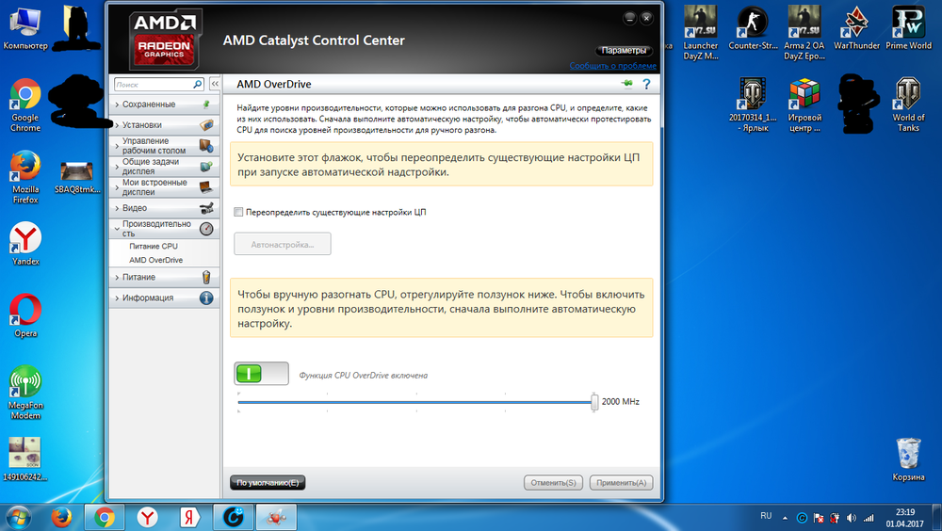Click the Применить(A) button

pyautogui.click(x=621, y=482)
